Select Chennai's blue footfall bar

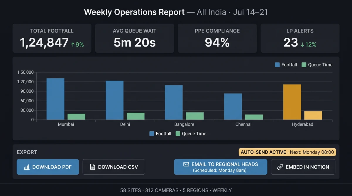click(x=233, y=106)
